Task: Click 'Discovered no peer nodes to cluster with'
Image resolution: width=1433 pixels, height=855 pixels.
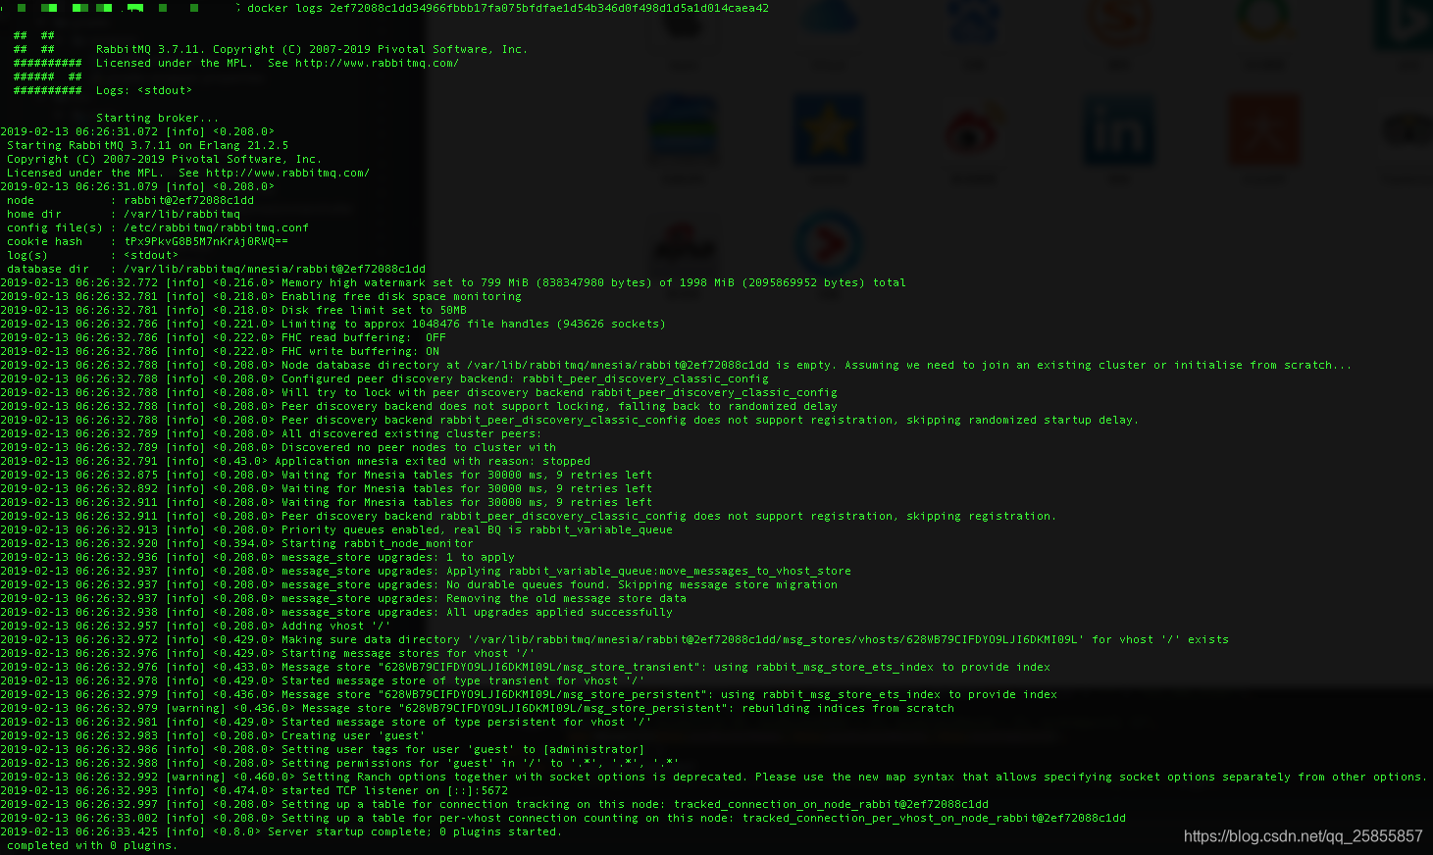Action: coord(419,447)
